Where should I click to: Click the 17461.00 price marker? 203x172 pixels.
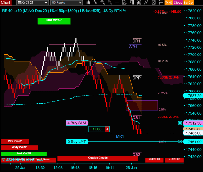[x=193, y=142]
